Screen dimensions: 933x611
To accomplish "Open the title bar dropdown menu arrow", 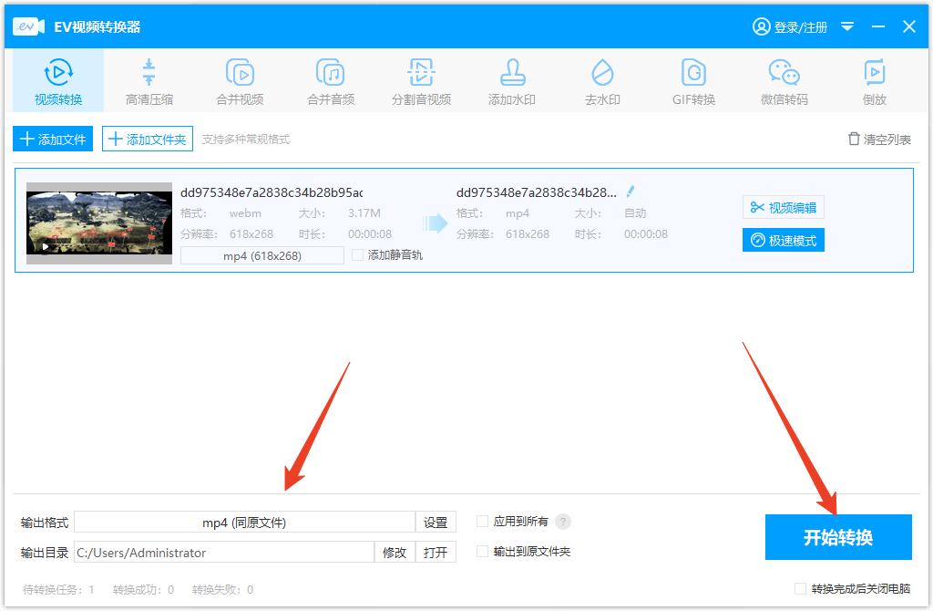I will click(x=847, y=26).
